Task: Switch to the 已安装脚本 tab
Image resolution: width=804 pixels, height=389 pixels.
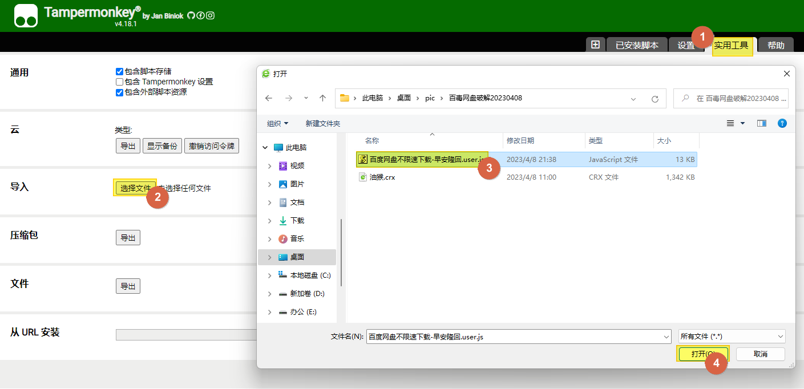Action: click(637, 46)
